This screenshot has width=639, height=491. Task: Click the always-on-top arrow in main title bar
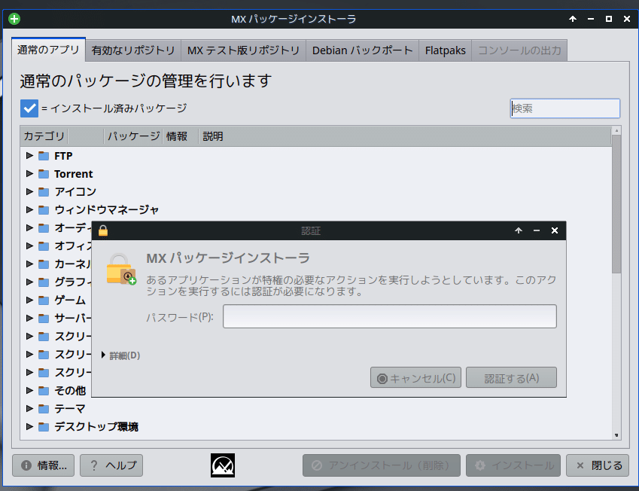coord(573,19)
